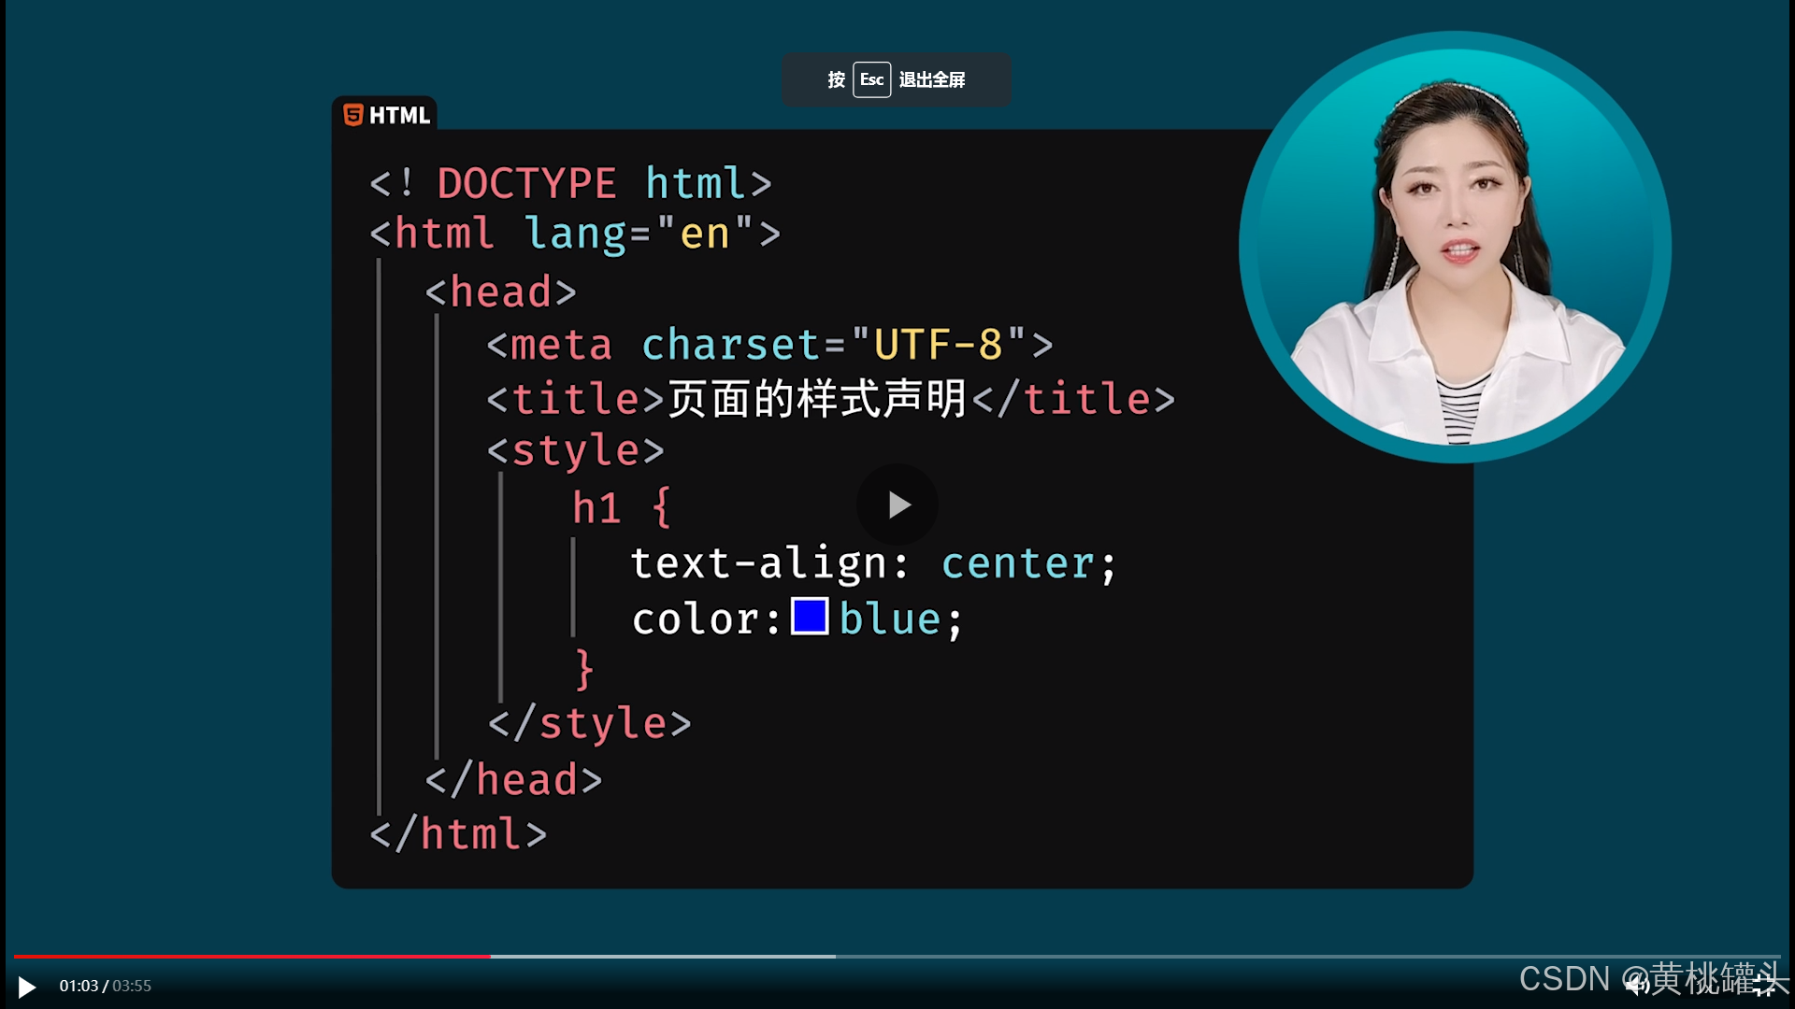Image resolution: width=1795 pixels, height=1009 pixels.
Task: Click the video progress bar's red played portion
Action: (252, 956)
